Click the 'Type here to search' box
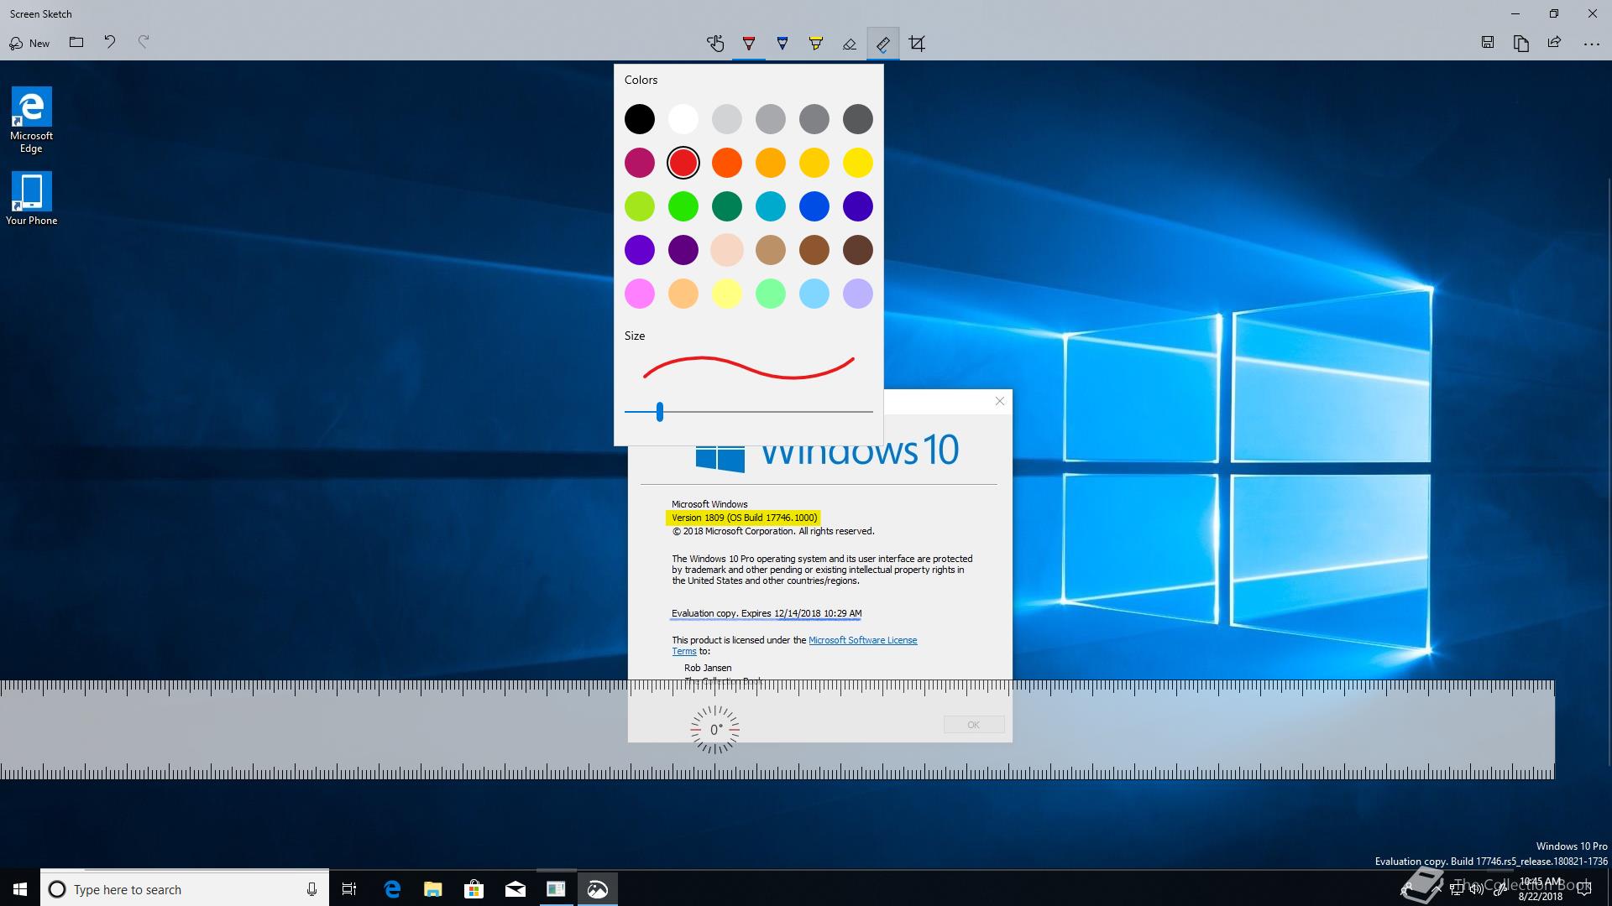Image resolution: width=1612 pixels, height=906 pixels. 185,889
